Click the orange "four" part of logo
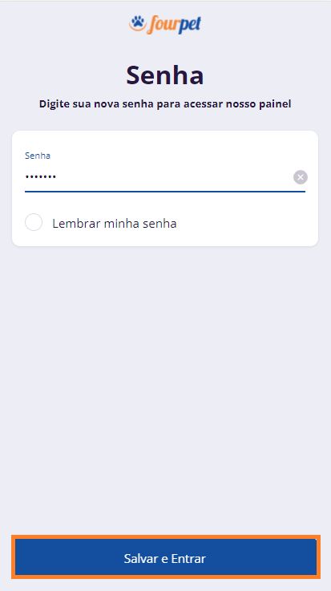This screenshot has width=331, height=591. tap(157, 25)
